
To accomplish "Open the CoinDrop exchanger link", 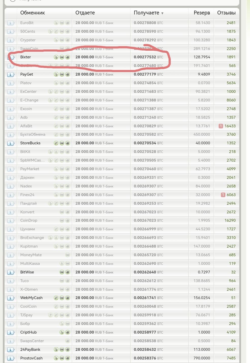I will click(x=29, y=220).
